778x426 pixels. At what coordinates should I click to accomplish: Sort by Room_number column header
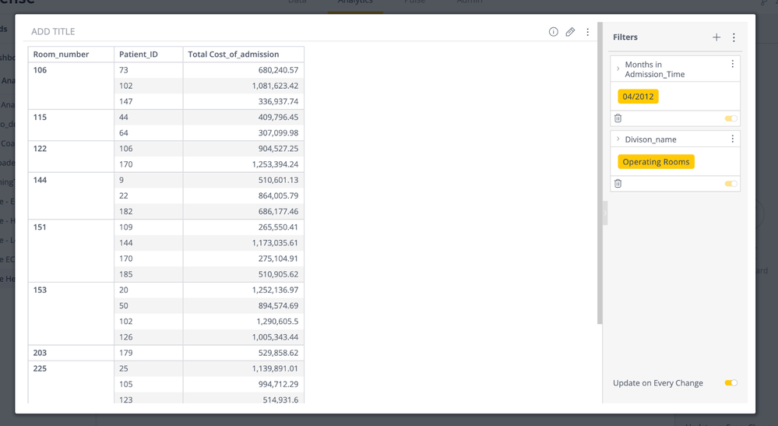click(62, 55)
